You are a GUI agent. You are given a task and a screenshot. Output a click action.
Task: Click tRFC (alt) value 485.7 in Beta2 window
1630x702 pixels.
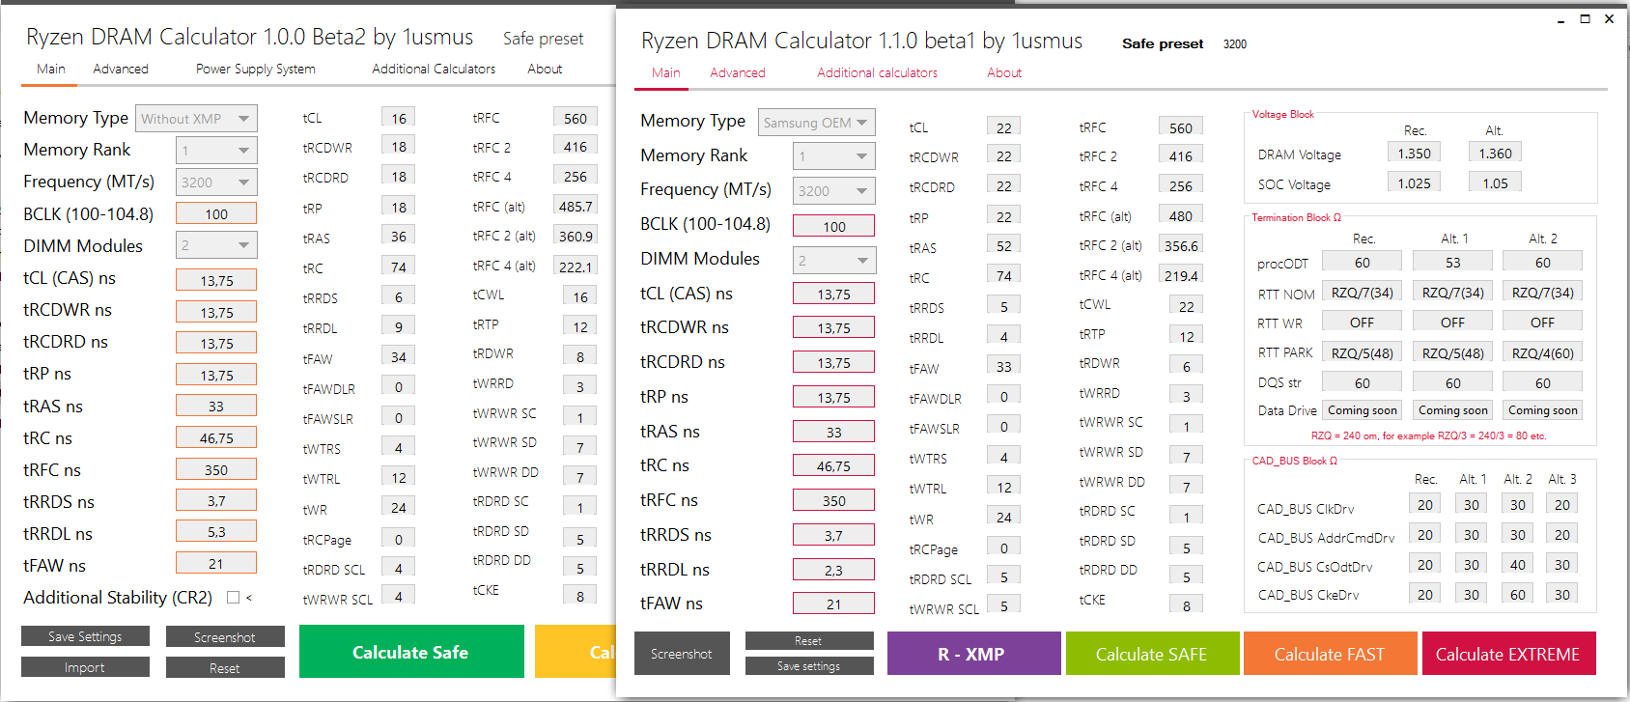576,206
